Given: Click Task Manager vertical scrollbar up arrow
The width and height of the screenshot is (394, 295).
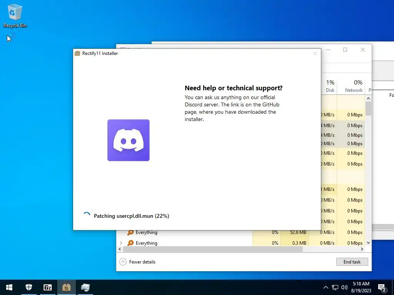Looking at the screenshot, I should pos(368,98).
